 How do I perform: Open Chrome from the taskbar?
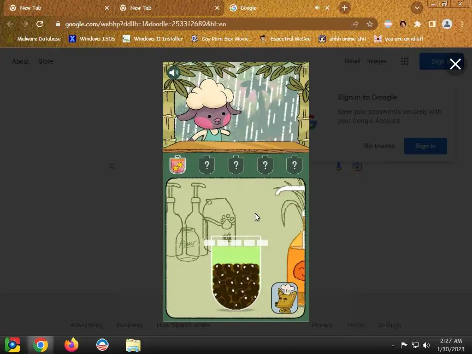[x=41, y=345]
